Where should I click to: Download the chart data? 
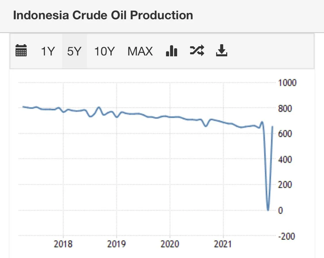click(222, 51)
